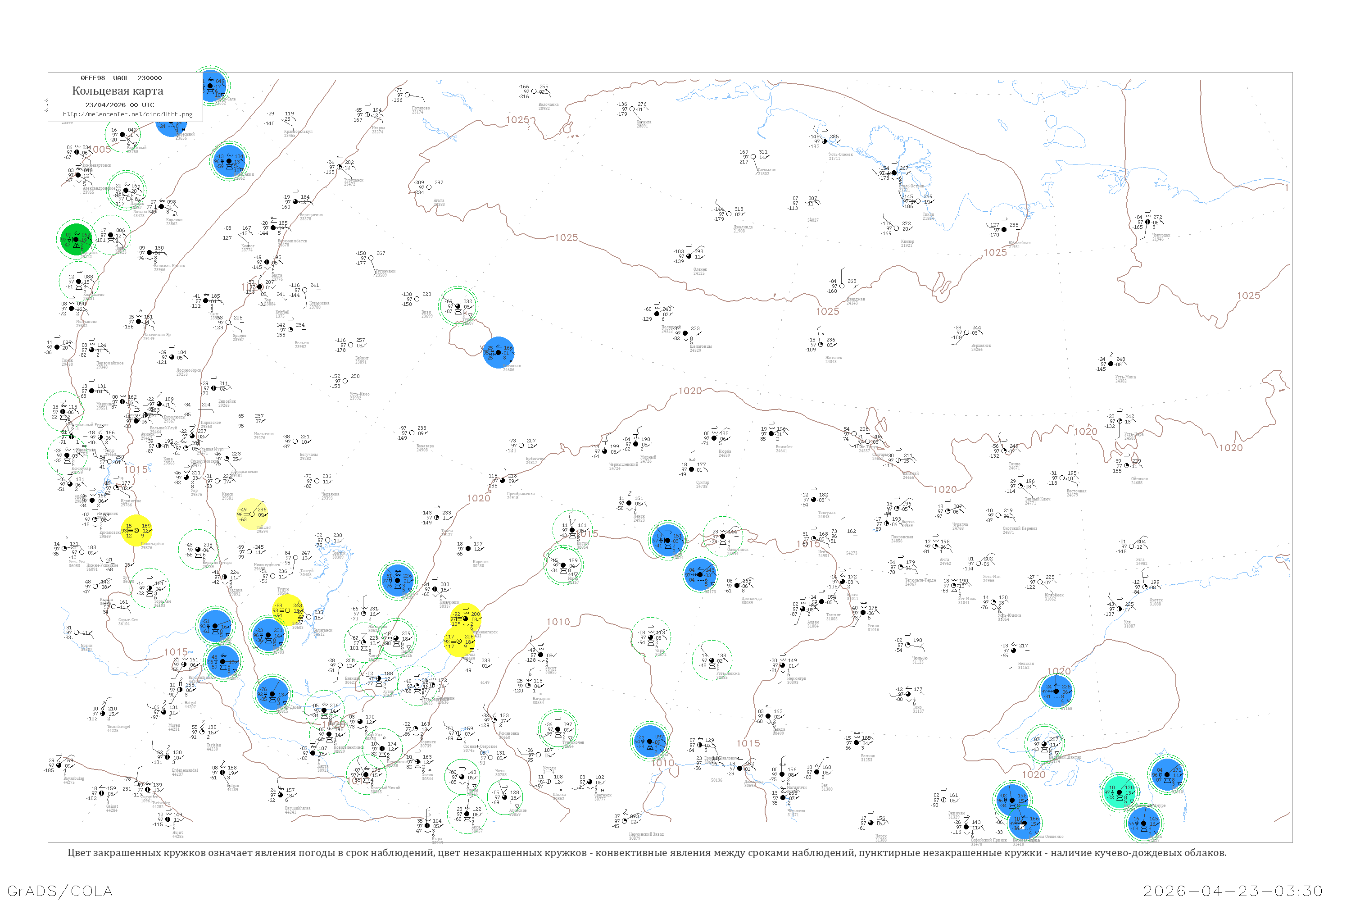Click the legend text below the map
Image resolution: width=1351 pixels, height=901 pixels.
pyautogui.click(x=647, y=853)
